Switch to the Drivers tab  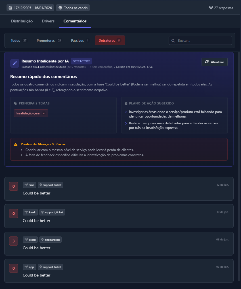(x=48, y=21)
